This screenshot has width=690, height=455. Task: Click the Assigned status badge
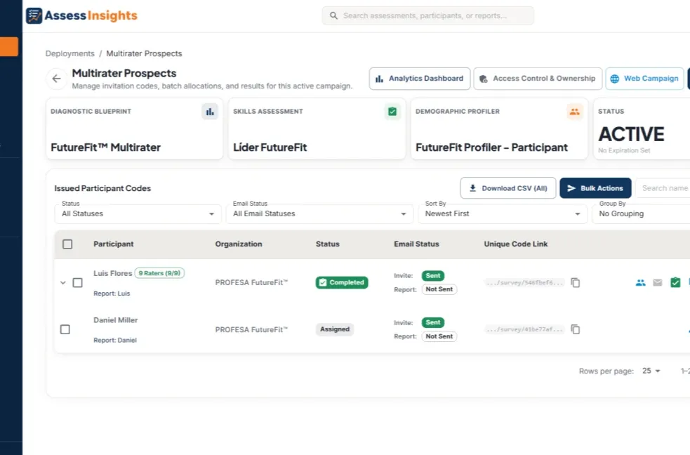[334, 329]
